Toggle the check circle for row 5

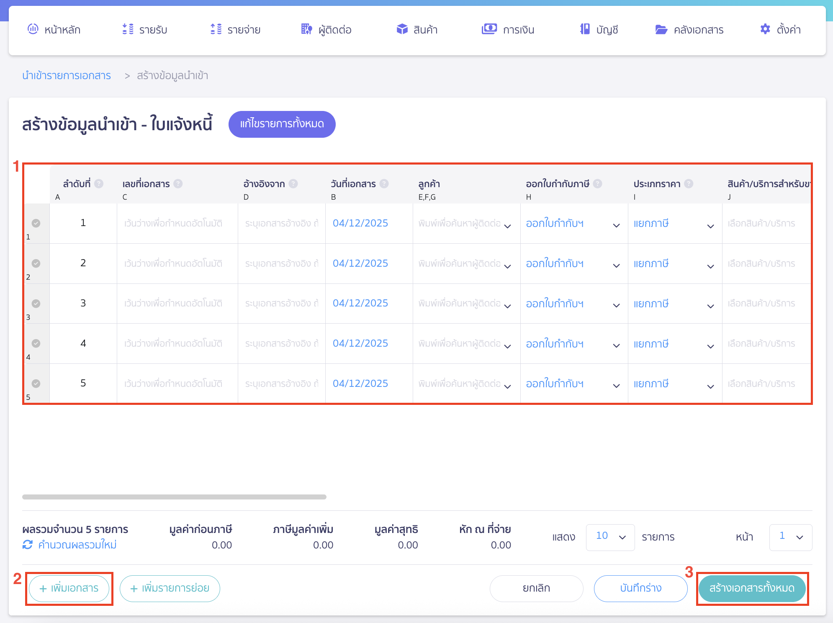tap(36, 384)
